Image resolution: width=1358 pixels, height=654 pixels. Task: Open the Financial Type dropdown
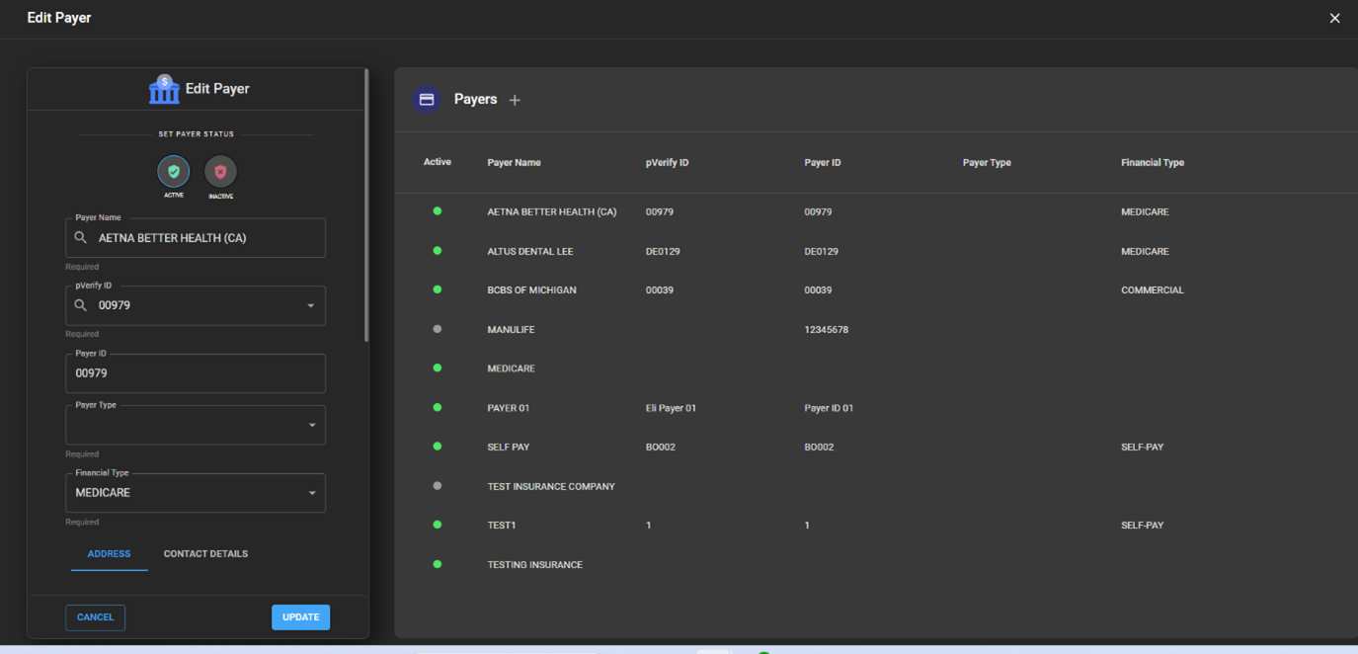(x=311, y=493)
